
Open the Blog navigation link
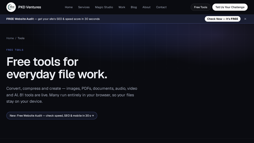[134, 7]
